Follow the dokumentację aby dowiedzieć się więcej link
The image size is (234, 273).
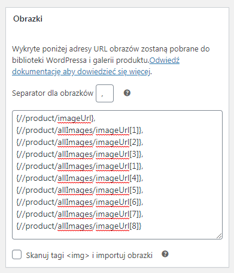pyautogui.click(x=81, y=71)
